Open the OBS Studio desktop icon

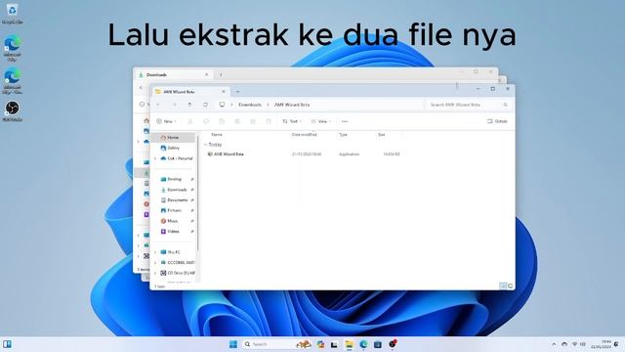12,111
